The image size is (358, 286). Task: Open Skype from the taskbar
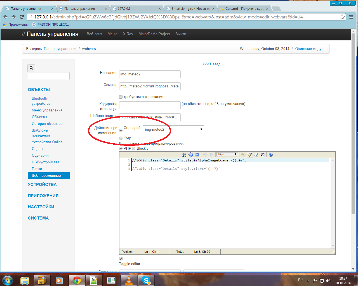point(146,280)
